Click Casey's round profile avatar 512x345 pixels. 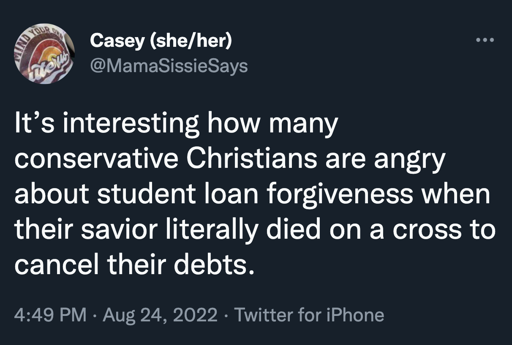pyautogui.click(x=45, y=54)
